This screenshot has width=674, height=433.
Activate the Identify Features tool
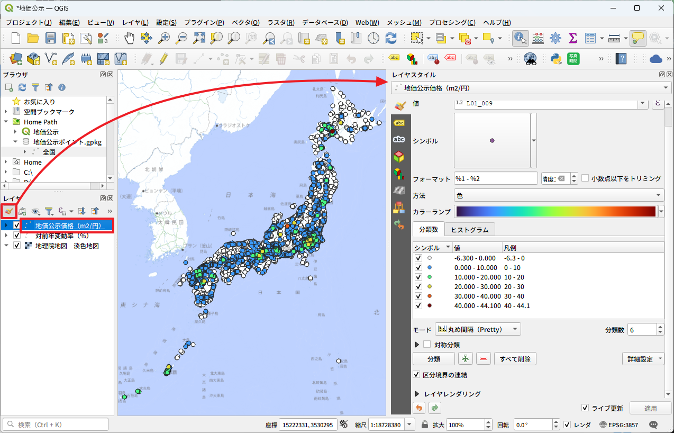tap(521, 38)
